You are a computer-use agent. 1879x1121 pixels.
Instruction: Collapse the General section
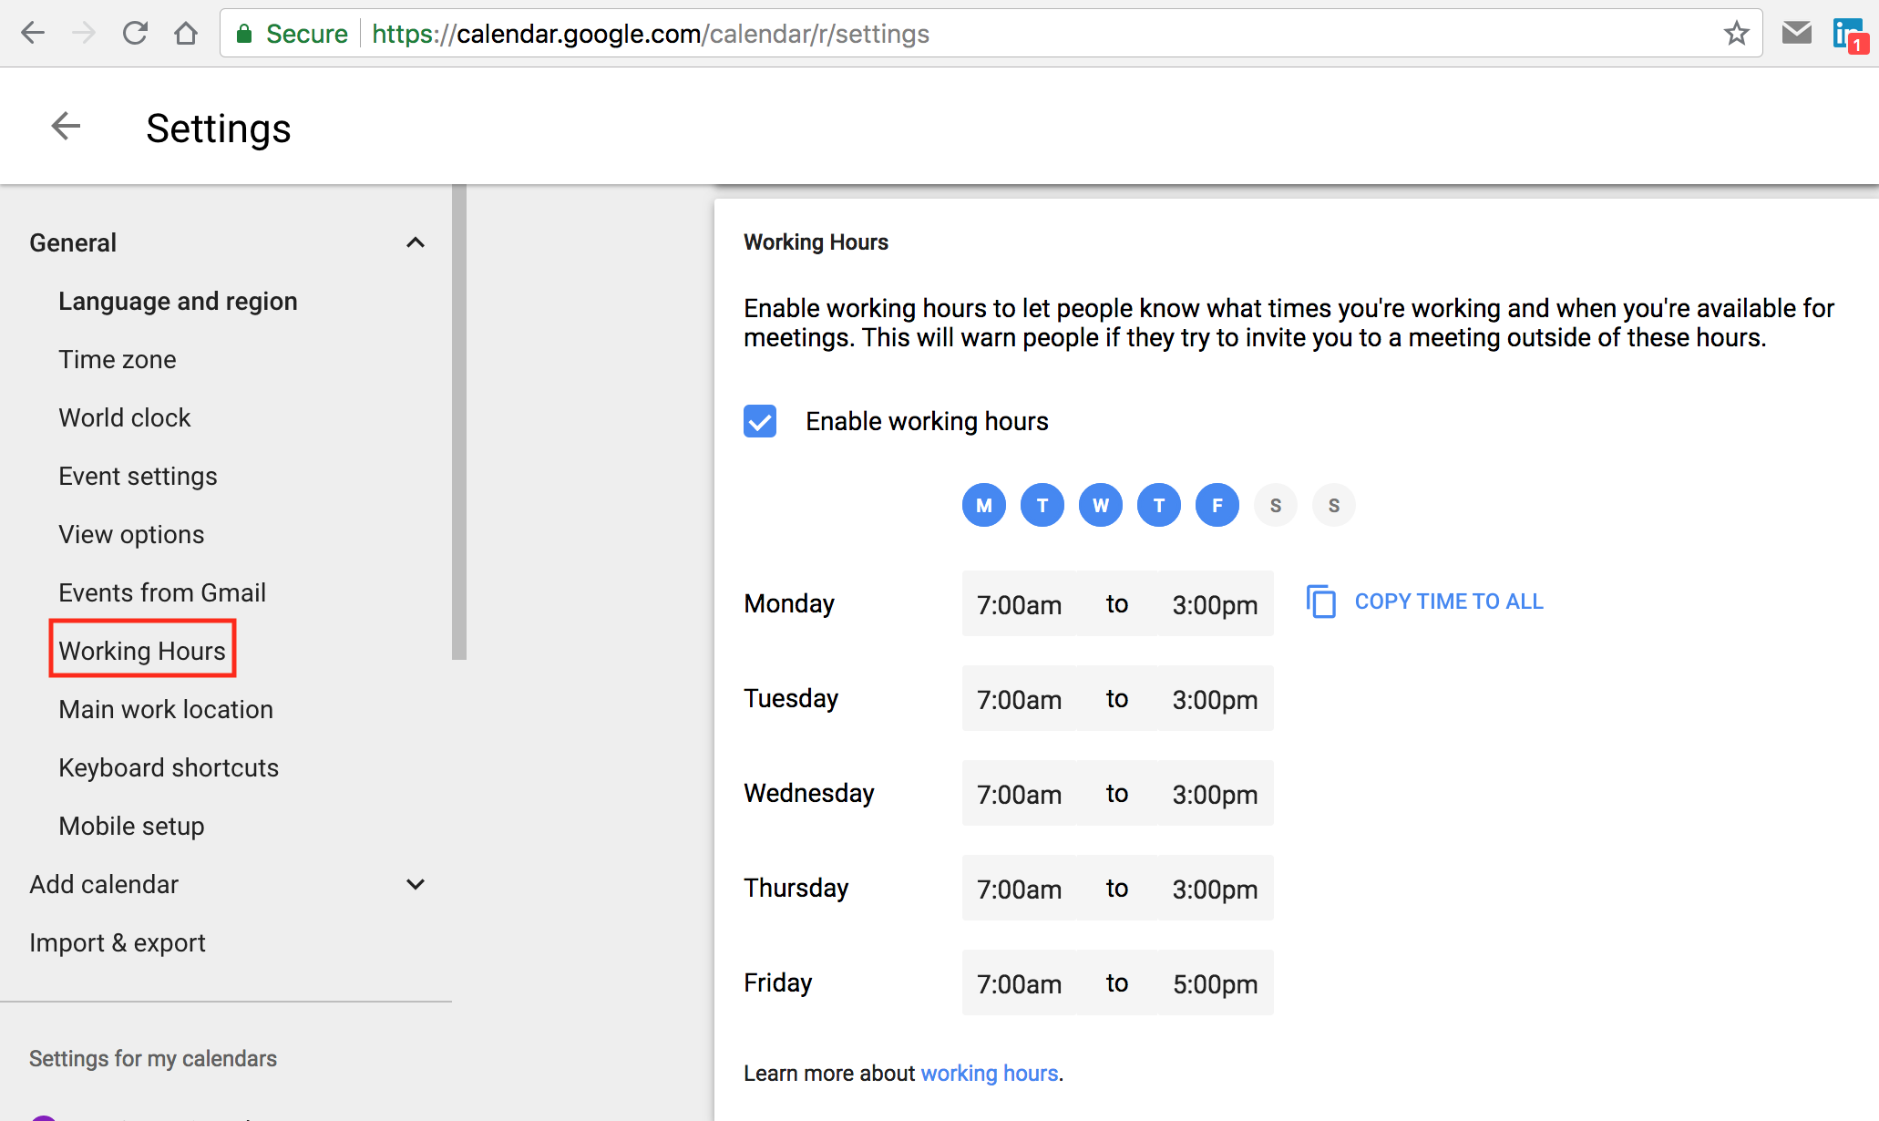tap(416, 242)
